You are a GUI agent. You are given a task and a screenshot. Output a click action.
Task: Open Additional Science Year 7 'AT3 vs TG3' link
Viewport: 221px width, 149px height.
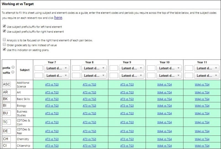(x=52, y=84)
